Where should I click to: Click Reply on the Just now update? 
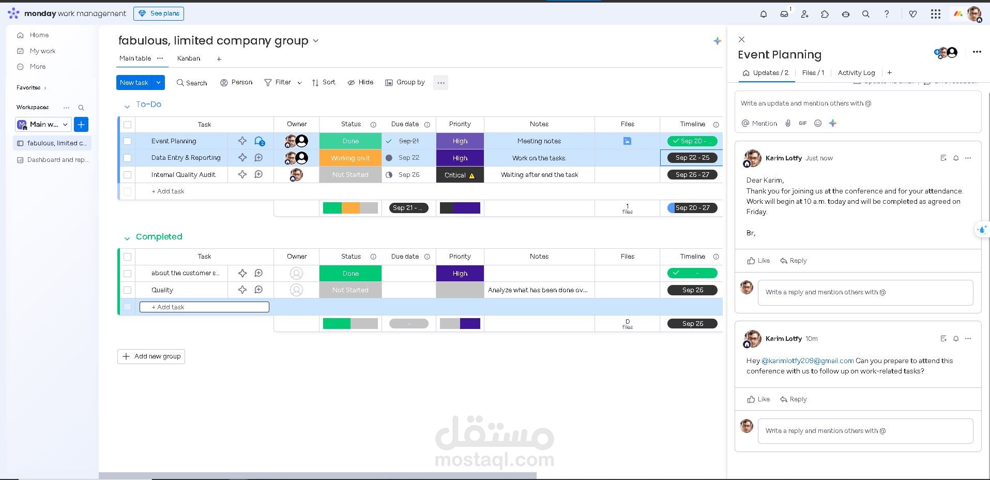tap(794, 261)
